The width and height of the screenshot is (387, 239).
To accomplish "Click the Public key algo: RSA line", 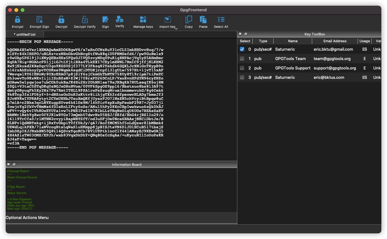I will point(21,206).
